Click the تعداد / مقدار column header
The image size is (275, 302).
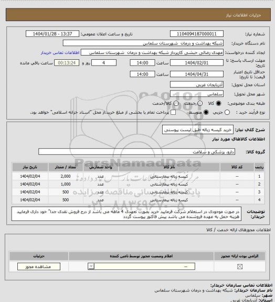click(x=66, y=167)
